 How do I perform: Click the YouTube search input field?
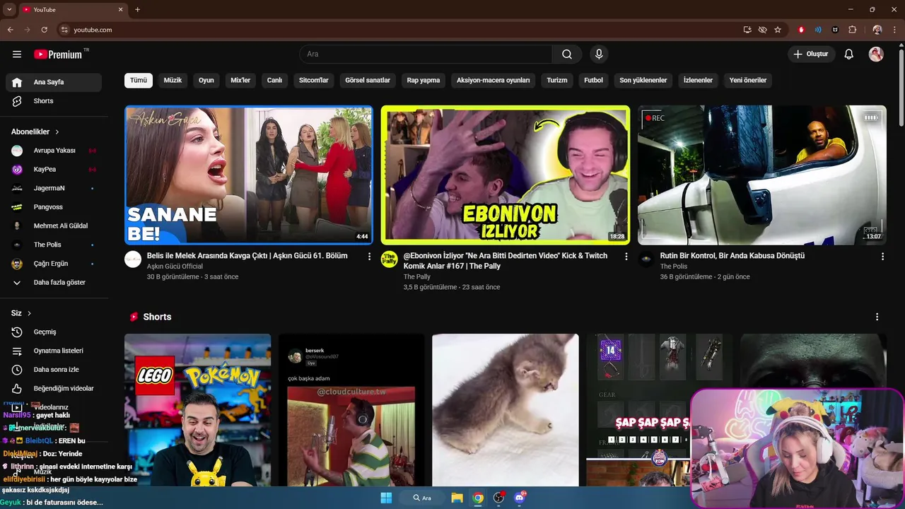pos(426,54)
